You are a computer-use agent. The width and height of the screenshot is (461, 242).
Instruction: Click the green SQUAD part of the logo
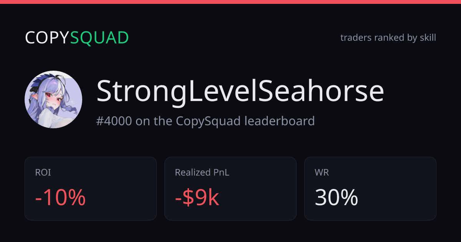coord(99,38)
